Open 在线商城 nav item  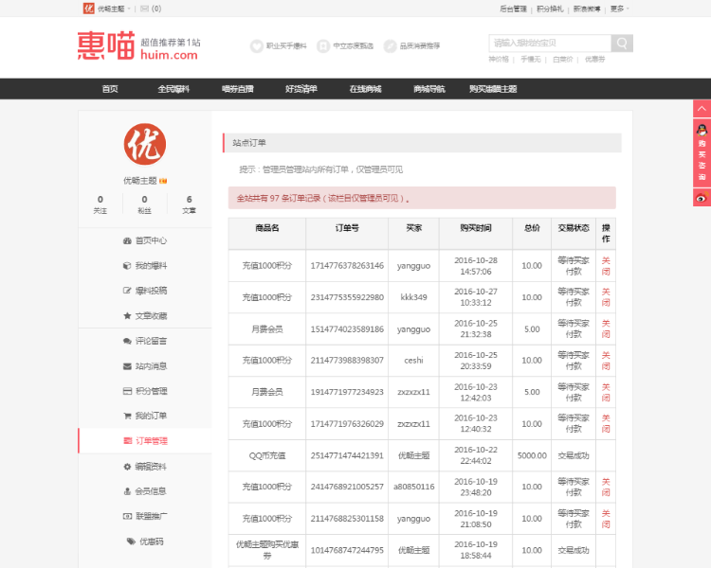(x=365, y=89)
